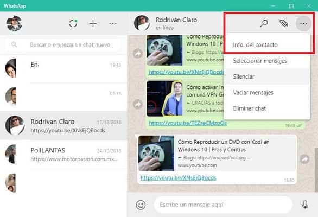Open the VPN video preview thumbnail

pos(164,98)
